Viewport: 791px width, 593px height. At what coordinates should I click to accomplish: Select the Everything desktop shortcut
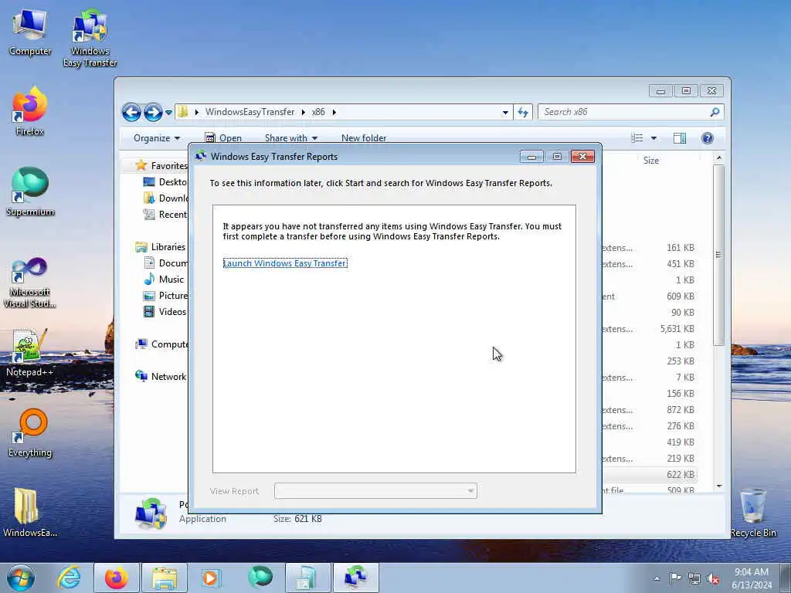[x=30, y=432]
